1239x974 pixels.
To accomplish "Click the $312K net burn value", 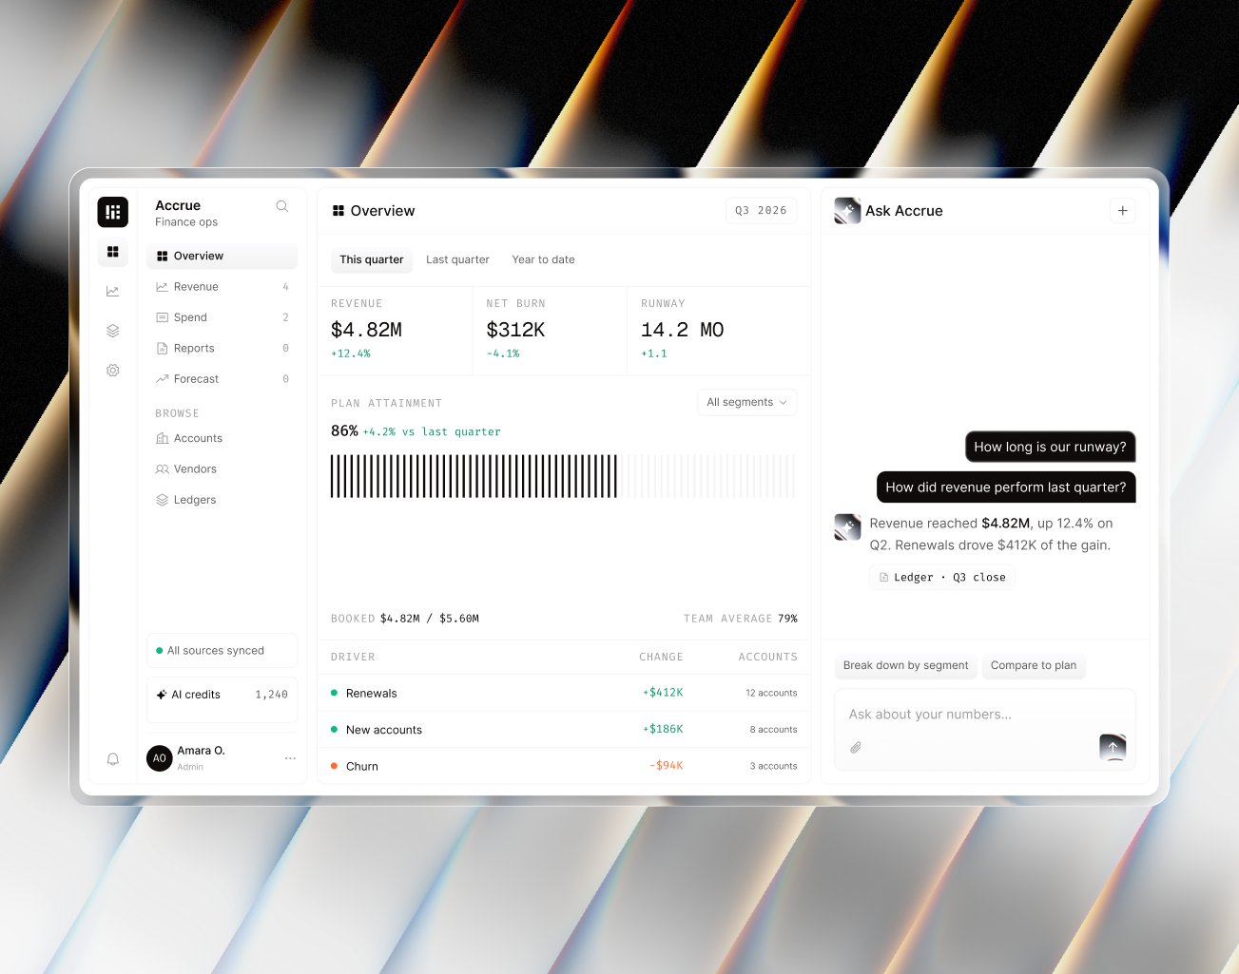I will point(515,330).
